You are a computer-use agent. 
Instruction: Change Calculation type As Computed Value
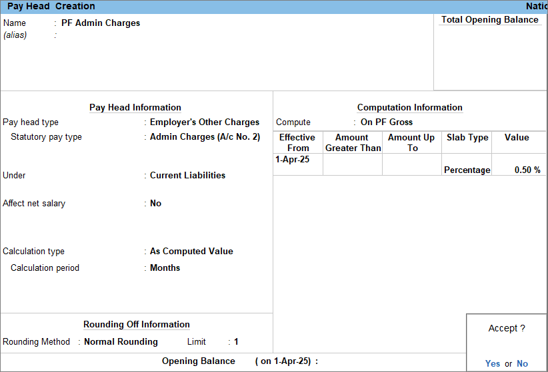tap(191, 252)
